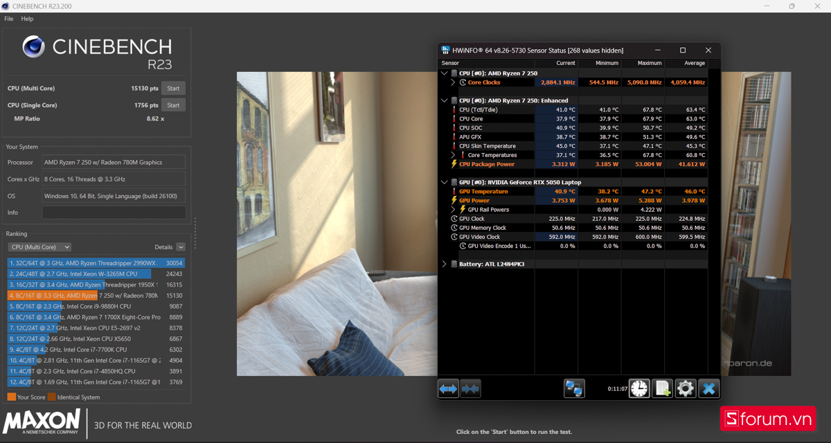The height and width of the screenshot is (443, 831).
Task: Collapse the CPU AMD Ryzen 7 250 group
Action: tap(445, 73)
